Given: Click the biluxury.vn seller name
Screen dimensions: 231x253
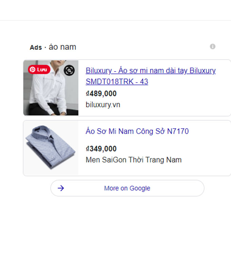Looking at the screenshot, I should point(103,105).
